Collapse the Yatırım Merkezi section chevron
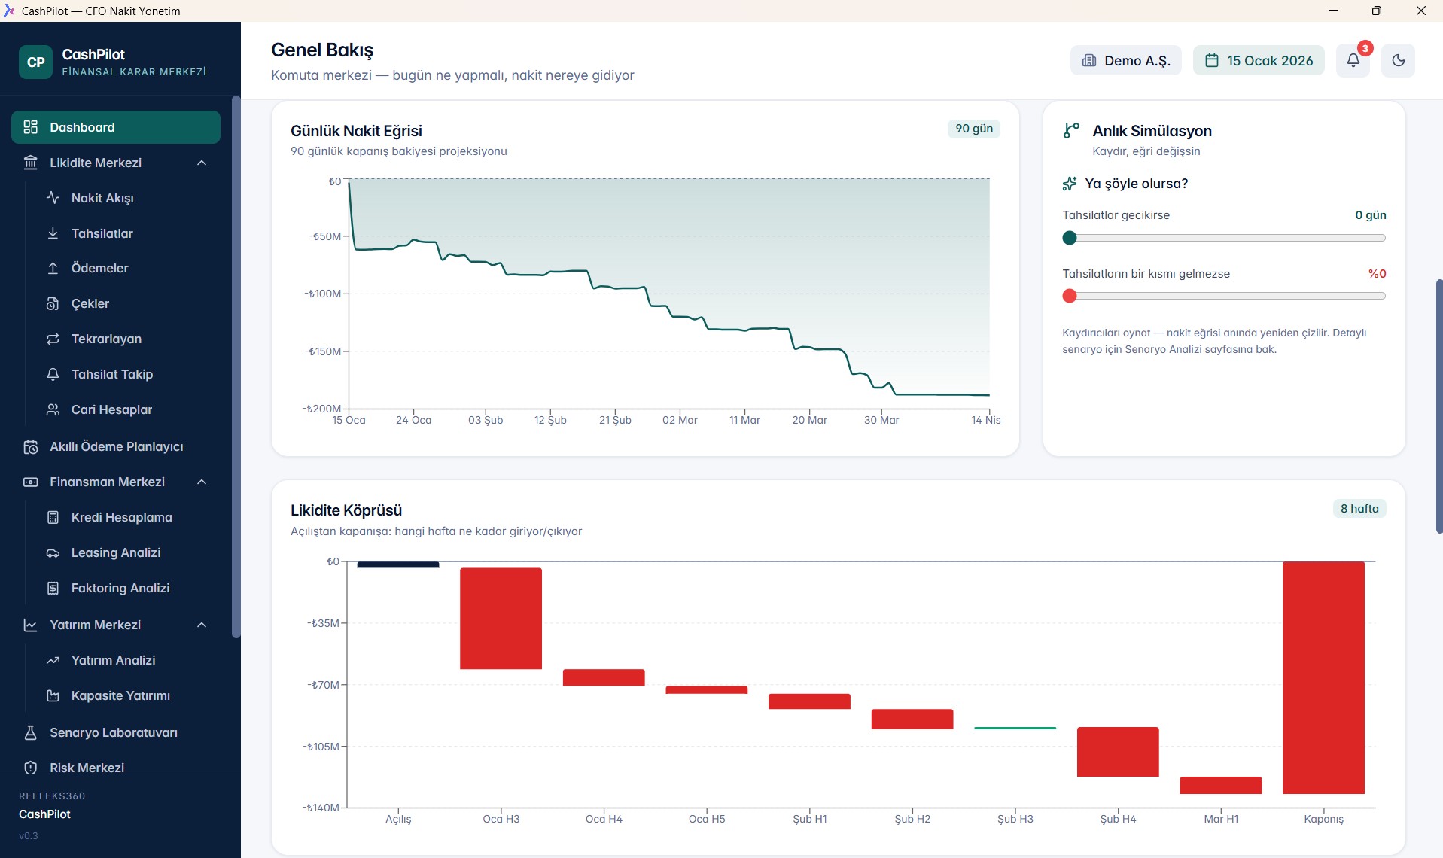Image resolution: width=1443 pixels, height=858 pixels. [x=202, y=625]
